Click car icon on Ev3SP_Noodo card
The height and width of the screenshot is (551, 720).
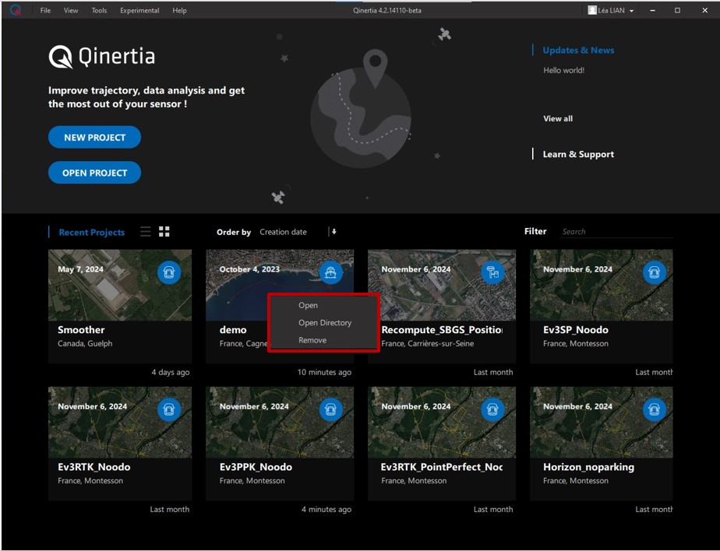pos(655,272)
